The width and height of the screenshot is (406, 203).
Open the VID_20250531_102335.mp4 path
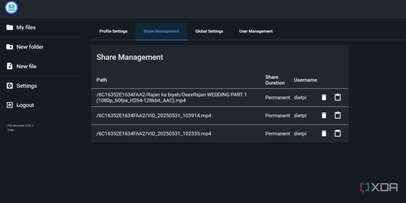point(154,133)
